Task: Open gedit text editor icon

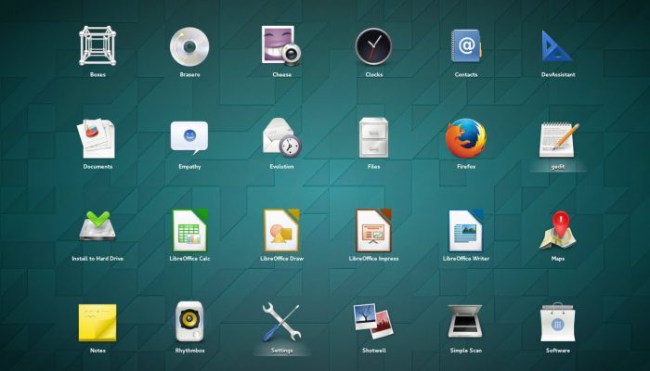Action: click(x=558, y=139)
